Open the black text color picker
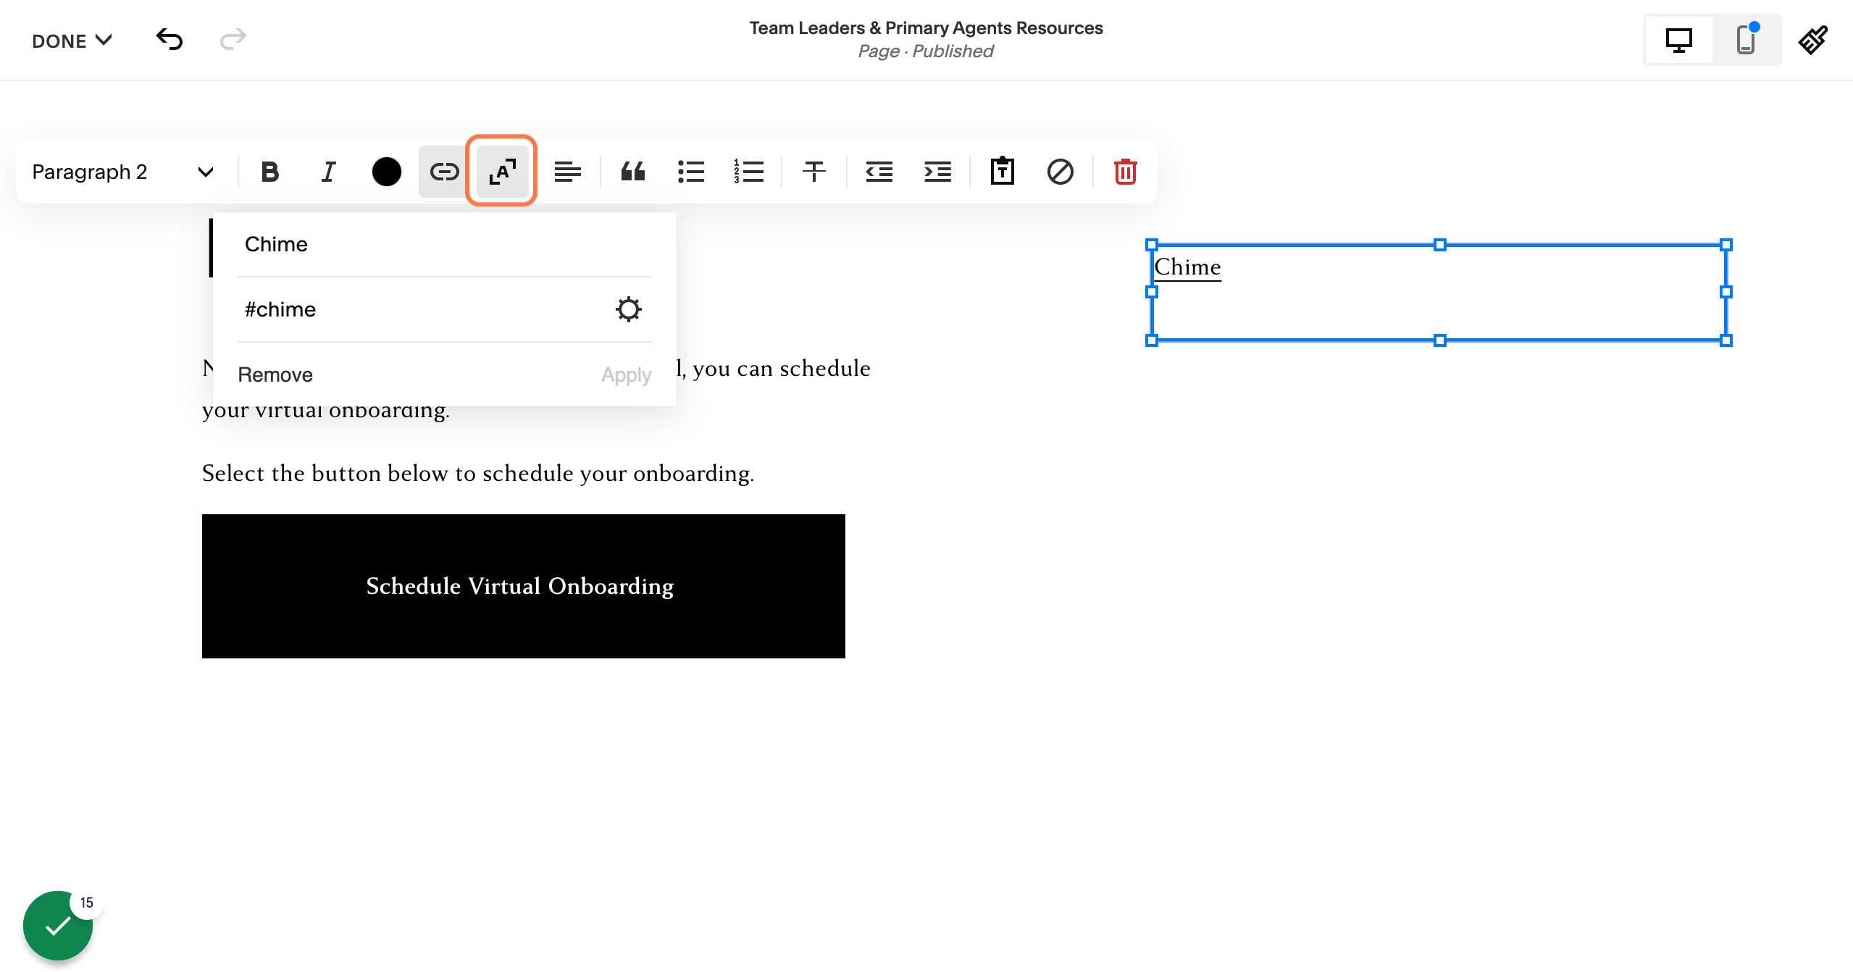Screen dimensions: 1853x972 pos(386,172)
